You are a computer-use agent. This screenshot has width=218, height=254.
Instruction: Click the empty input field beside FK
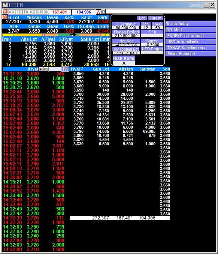[x=55, y=69]
